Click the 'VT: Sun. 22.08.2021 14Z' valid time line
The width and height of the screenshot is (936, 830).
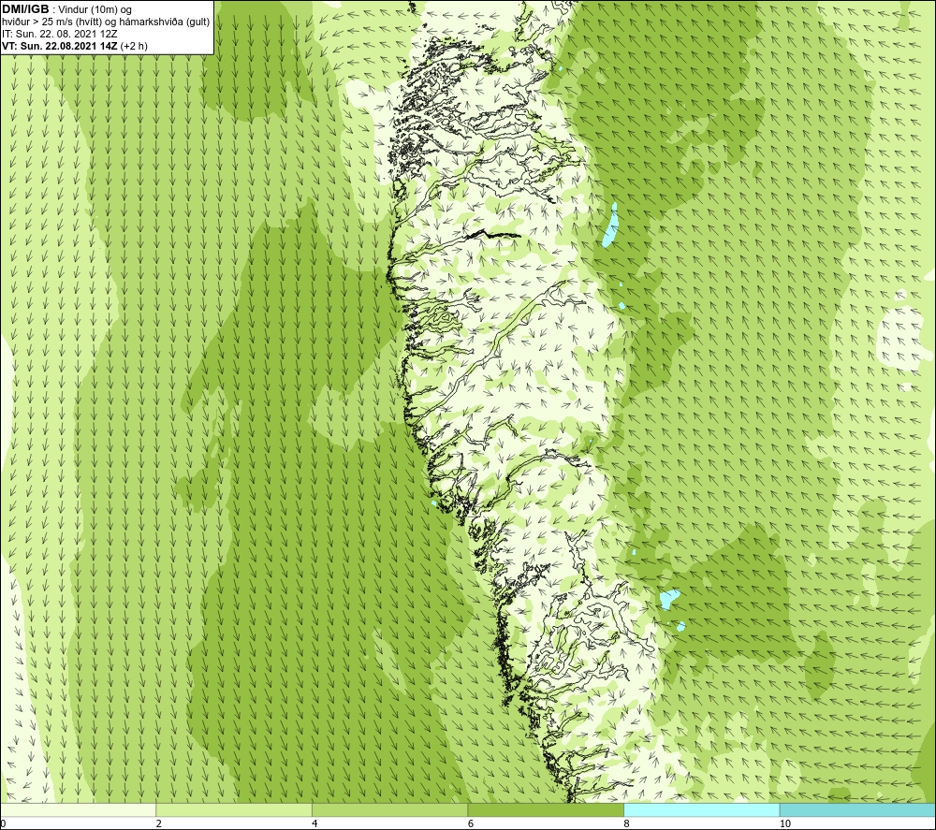point(60,45)
